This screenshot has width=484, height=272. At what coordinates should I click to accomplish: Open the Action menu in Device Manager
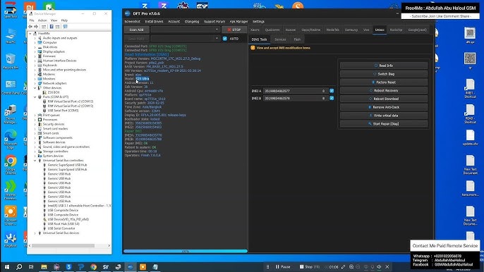click(42, 20)
